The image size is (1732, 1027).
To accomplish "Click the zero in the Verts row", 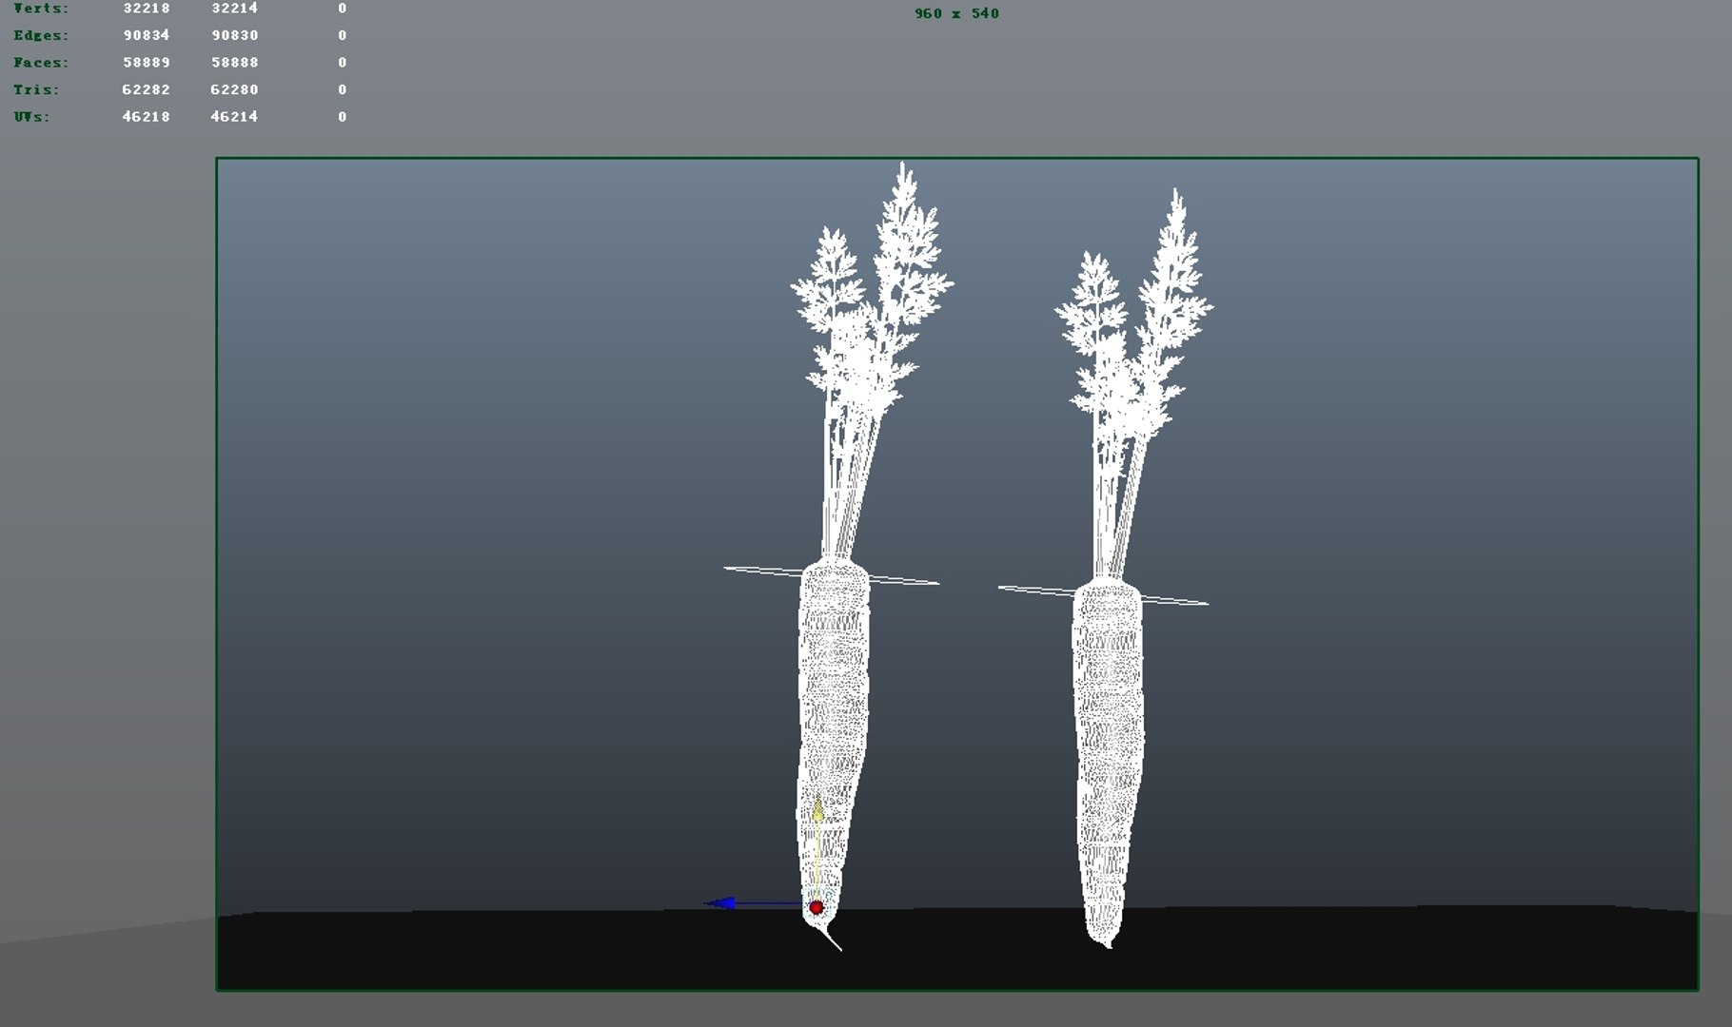I will pos(343,8).
